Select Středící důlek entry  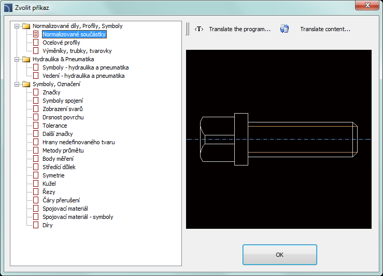[x=59, y=167]
